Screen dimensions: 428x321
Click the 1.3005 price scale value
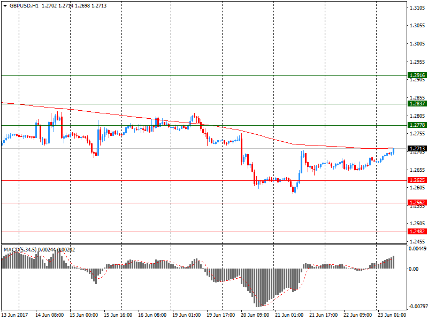417,43
